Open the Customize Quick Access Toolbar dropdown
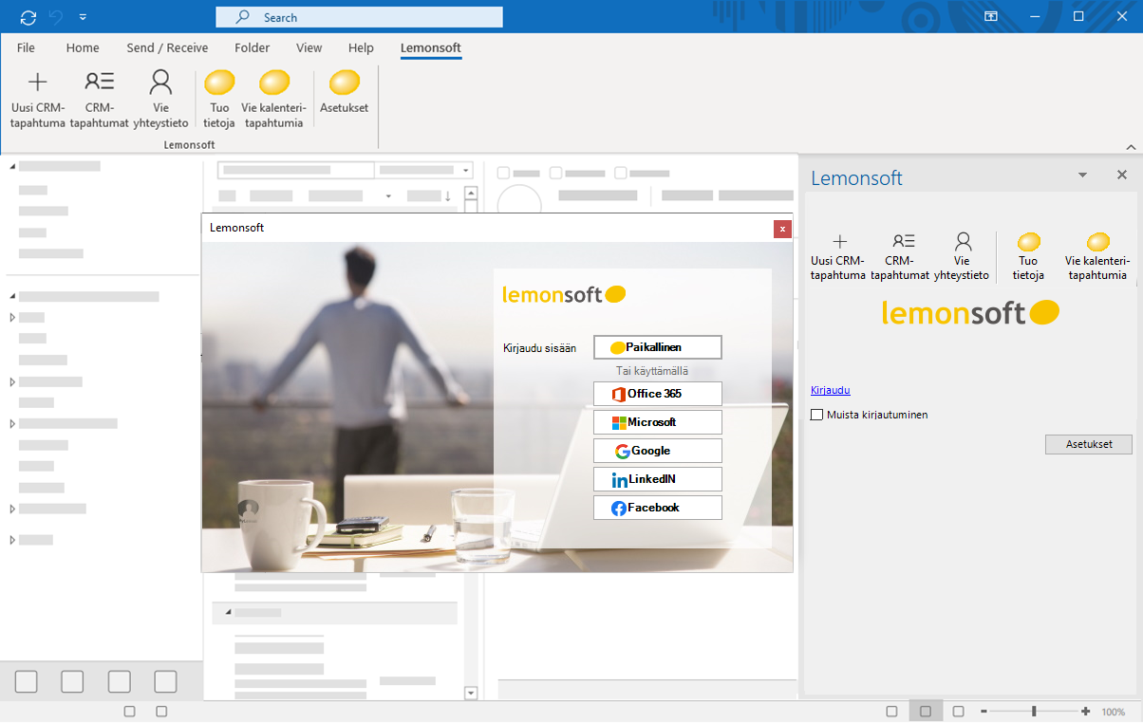The width and height of the screenshot is (1143, 723). (x=84, y=17)
